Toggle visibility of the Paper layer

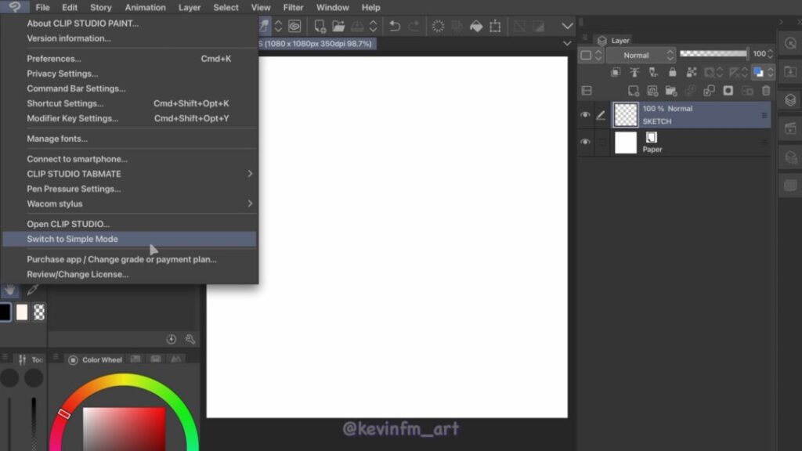coord(585,143)
